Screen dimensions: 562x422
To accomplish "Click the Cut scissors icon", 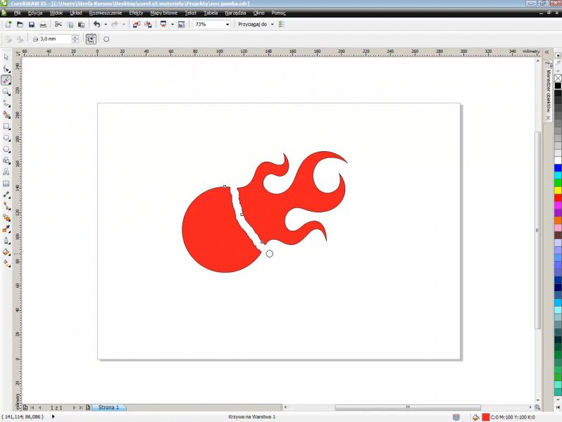I will (x=58, y=24).
